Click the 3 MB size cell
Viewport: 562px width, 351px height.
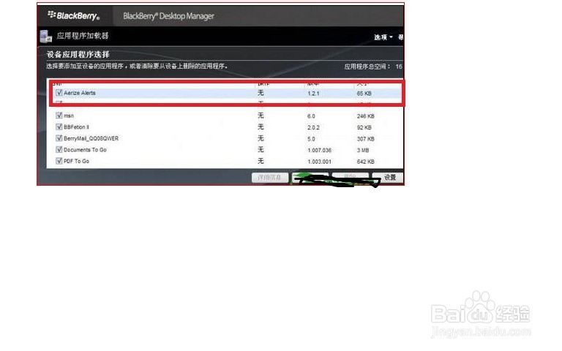363,150
